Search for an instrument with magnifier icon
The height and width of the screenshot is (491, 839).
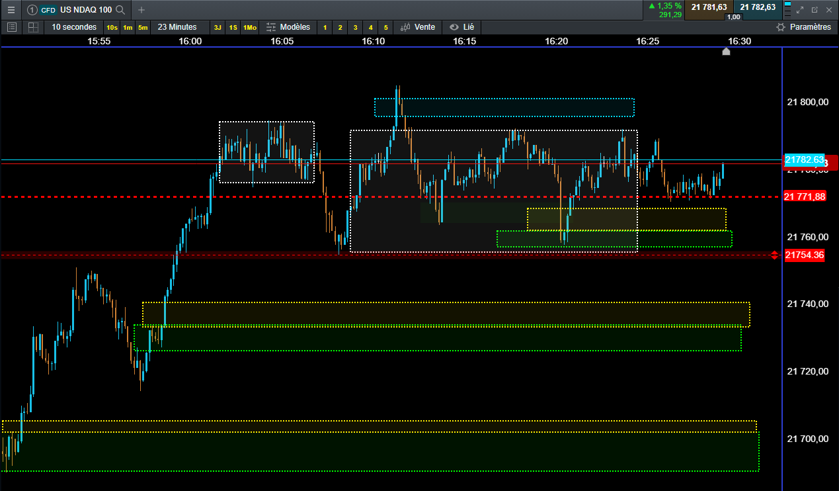(x=120, y=10)
